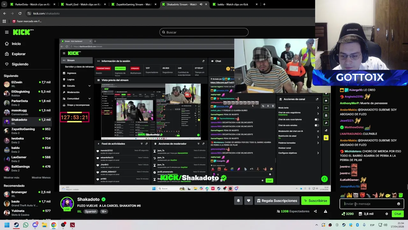
Task: Follow Shakadoto with the heart button
Action: pos(249,201)
